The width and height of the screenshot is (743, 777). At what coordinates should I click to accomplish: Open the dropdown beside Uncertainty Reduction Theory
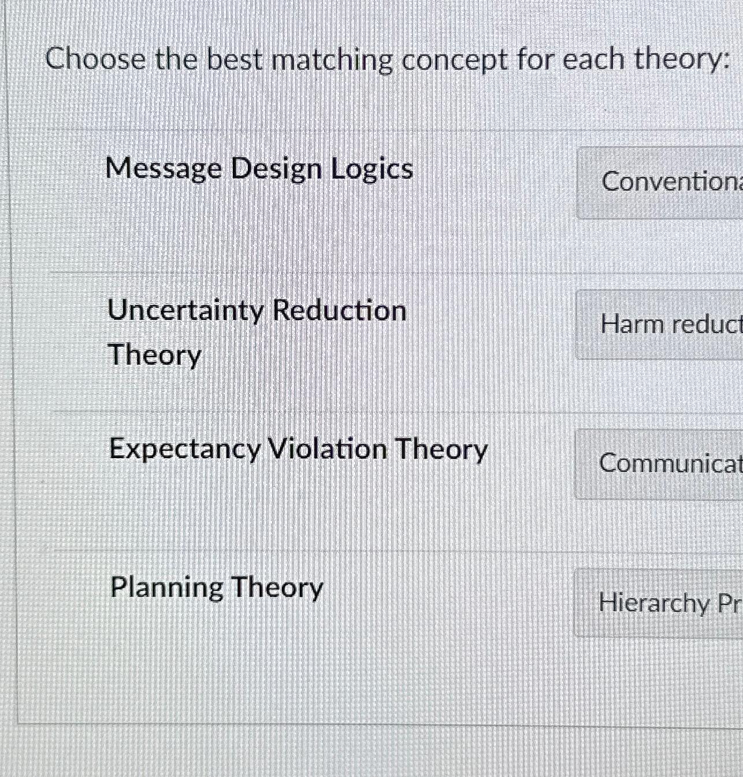coord(659,324)
